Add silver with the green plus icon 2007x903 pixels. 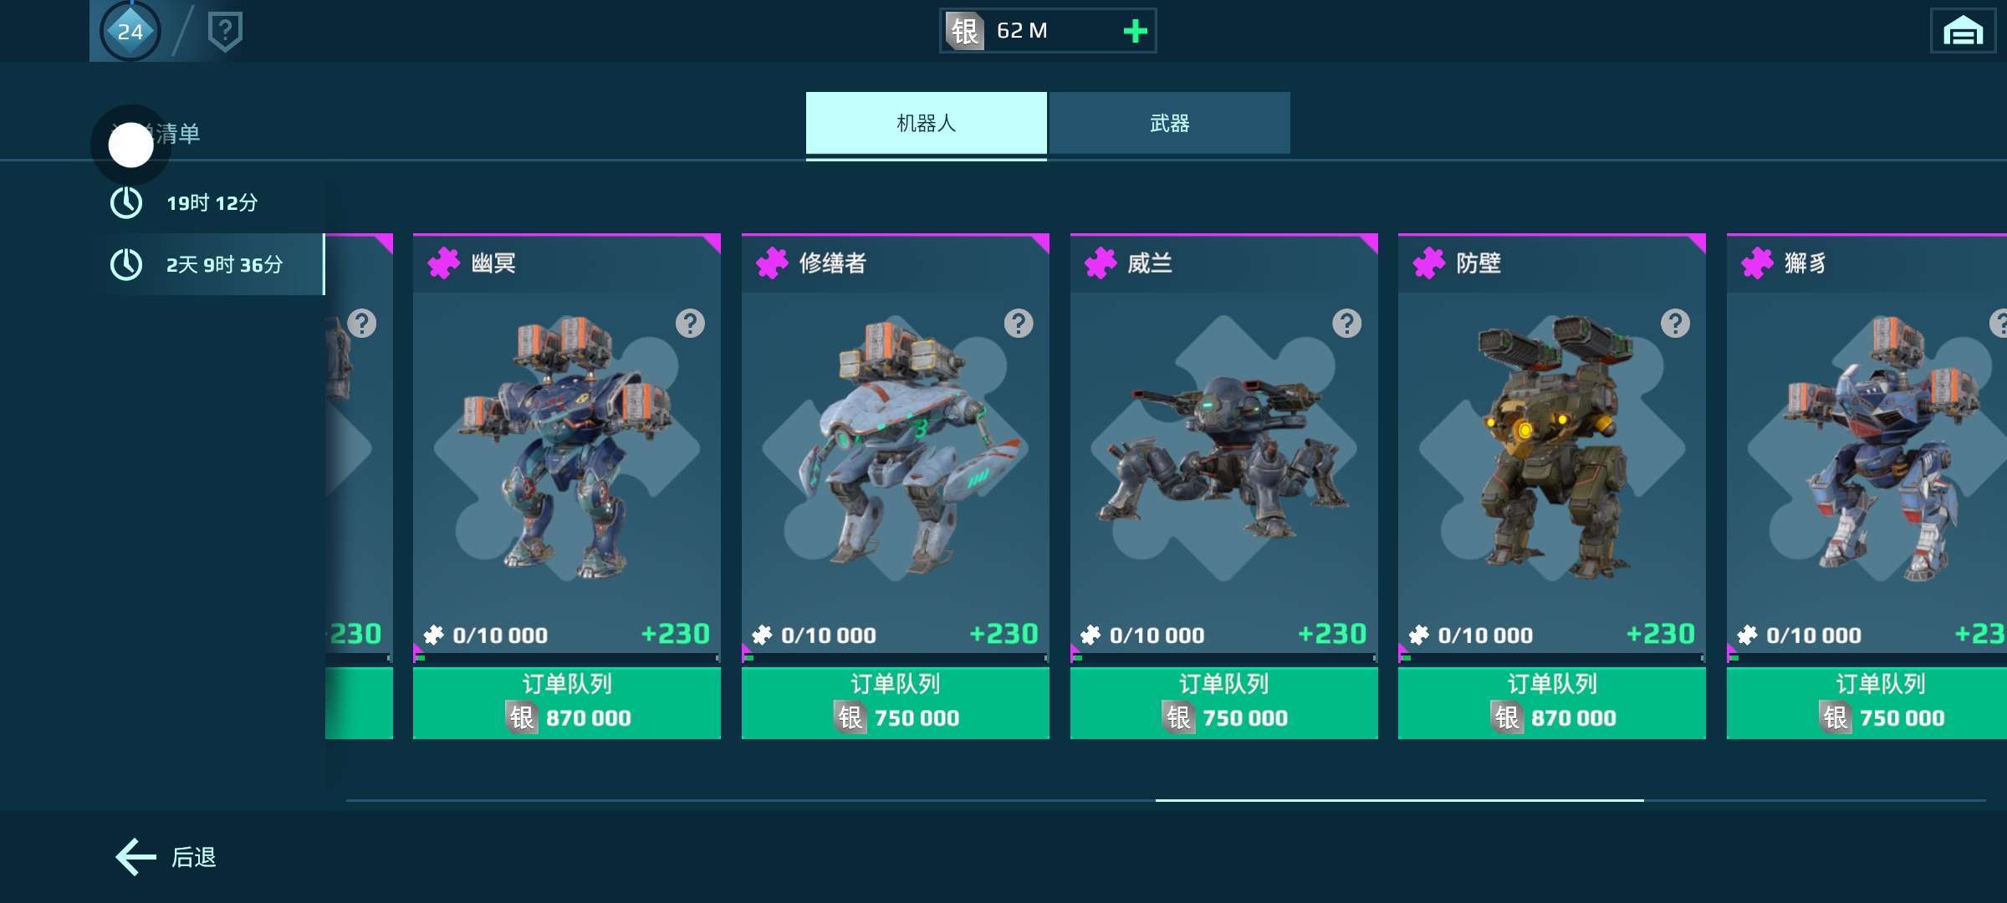click(x=1135, y=31)
